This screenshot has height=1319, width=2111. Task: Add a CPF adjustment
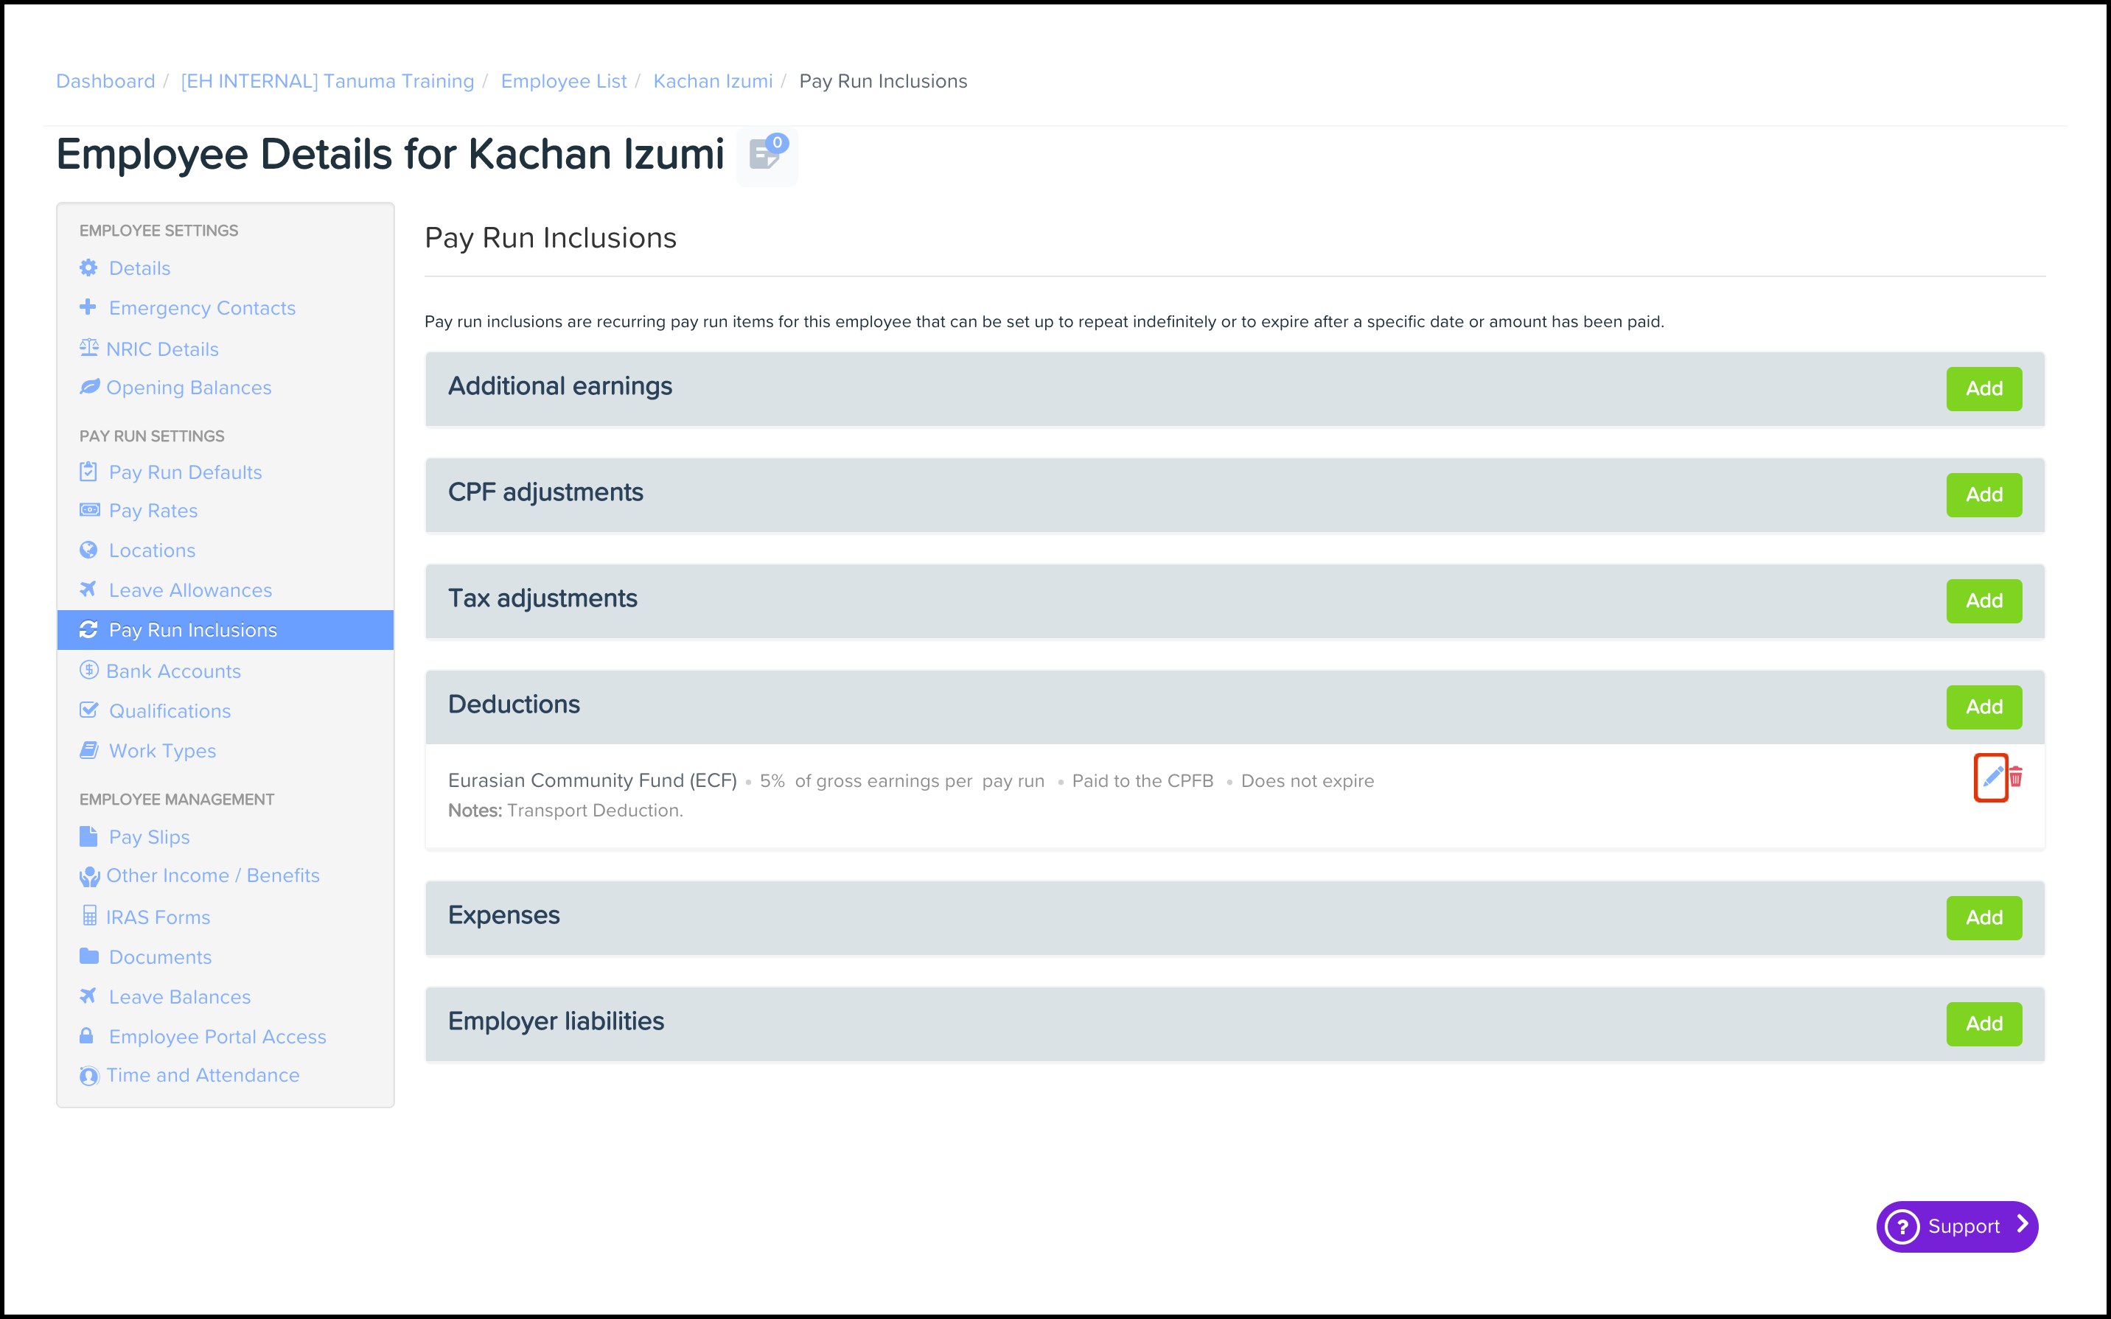tap(1983, 494)
